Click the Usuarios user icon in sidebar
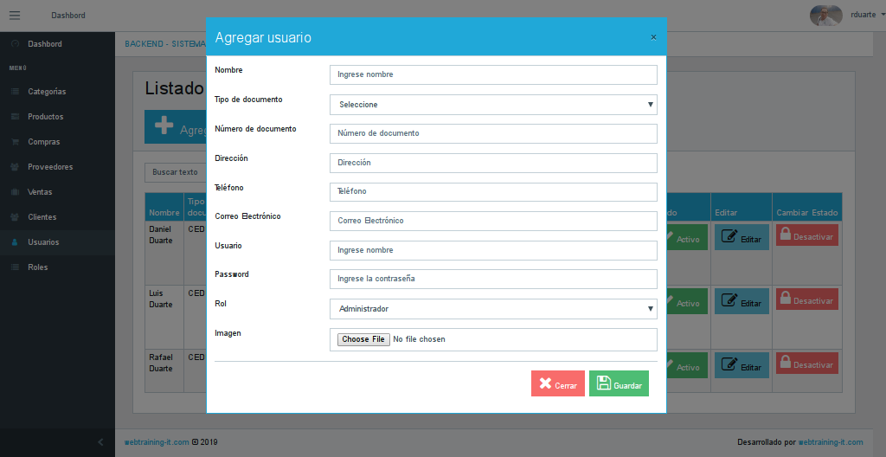This screenshot has width=886, height=457. [15, 242]
